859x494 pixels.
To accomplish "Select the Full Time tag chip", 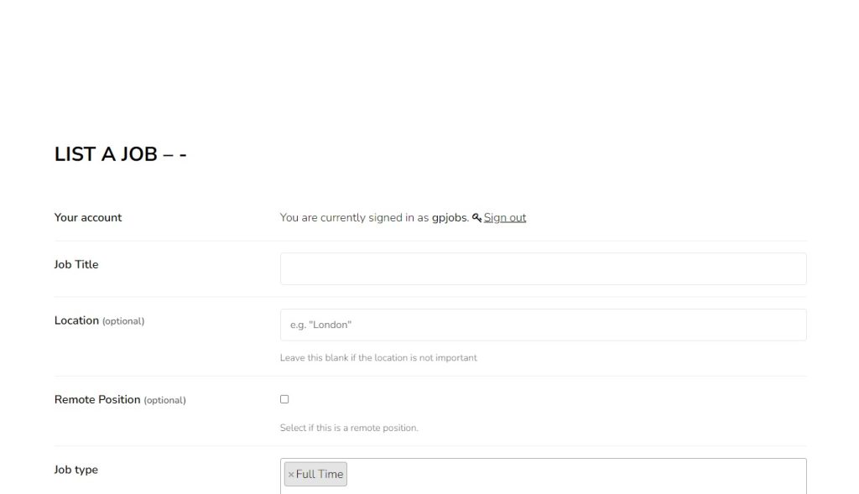I will coord(320,475).
